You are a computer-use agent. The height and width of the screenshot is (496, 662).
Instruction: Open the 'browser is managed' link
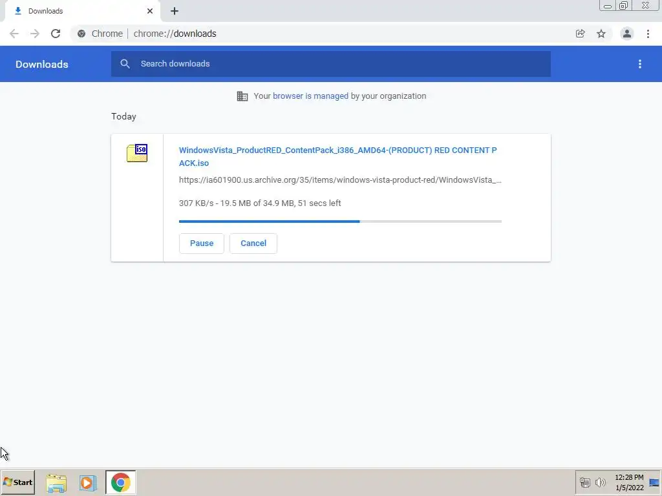[x=310, y=96]
